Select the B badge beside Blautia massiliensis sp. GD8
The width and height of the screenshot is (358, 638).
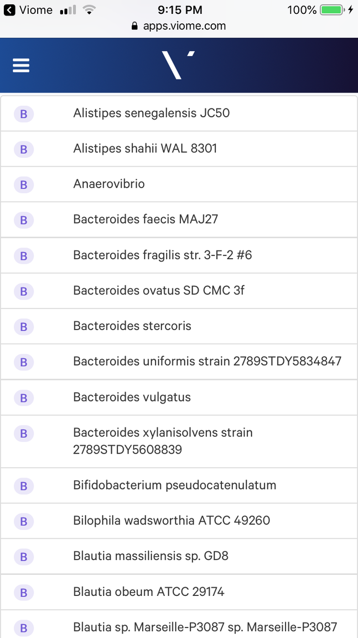[24, 557]
